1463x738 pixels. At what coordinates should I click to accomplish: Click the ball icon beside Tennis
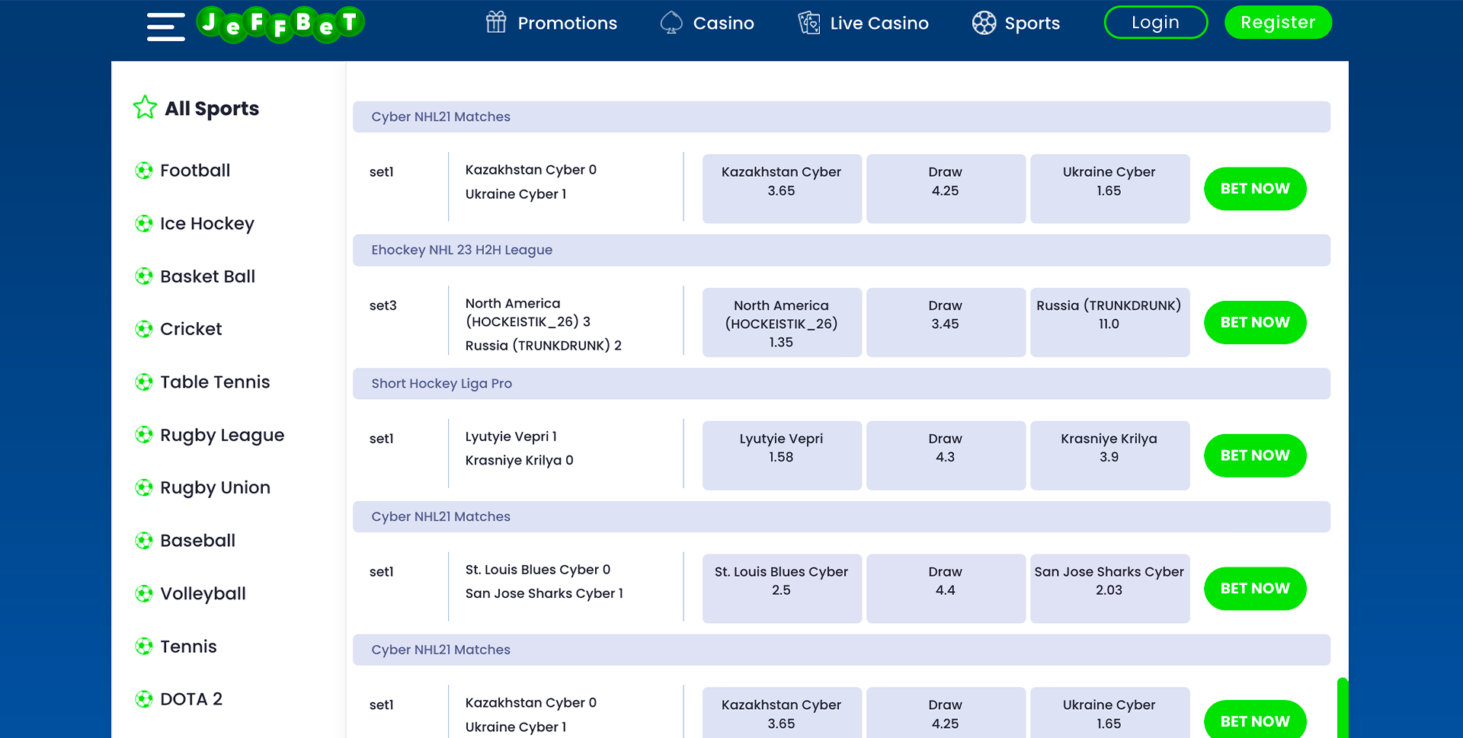coord(144,647)
